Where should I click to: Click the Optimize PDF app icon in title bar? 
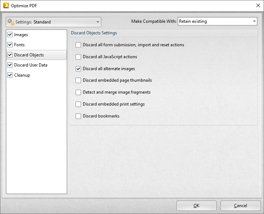click(6, 5)
